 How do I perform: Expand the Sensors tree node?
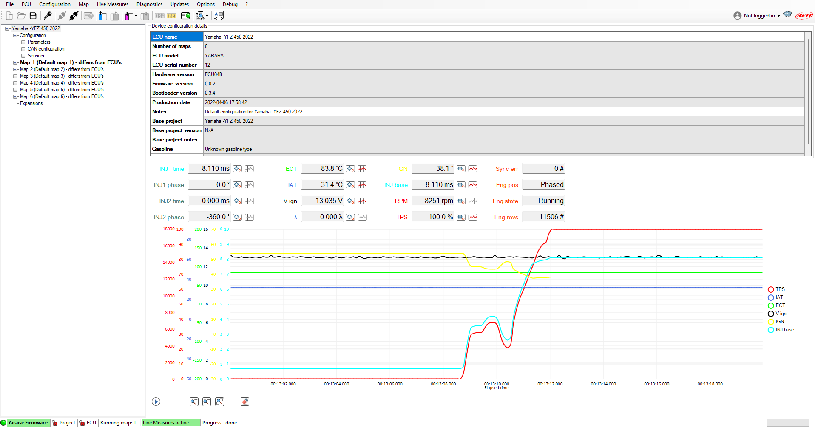pyautogui.click(x=23, y=56)
